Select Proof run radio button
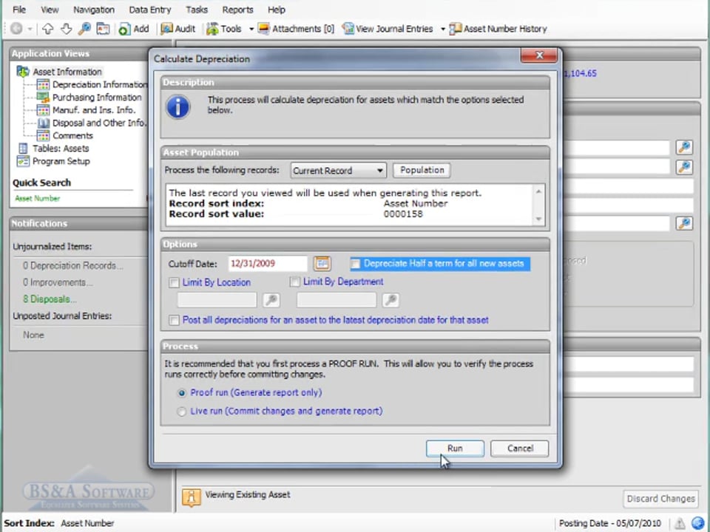This screenshot has width=710, height=532. point(182,393)
